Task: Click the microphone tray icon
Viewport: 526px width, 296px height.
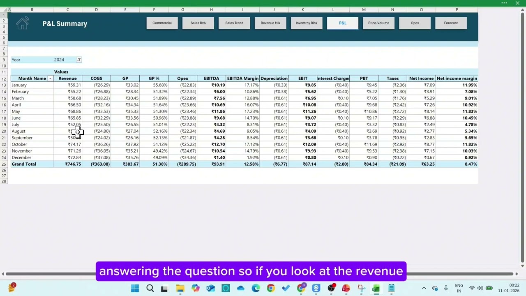Action: tap(446, 288)
